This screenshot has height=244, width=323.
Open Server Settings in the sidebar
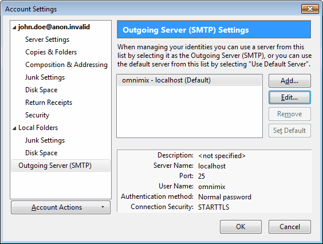point(47,40)
